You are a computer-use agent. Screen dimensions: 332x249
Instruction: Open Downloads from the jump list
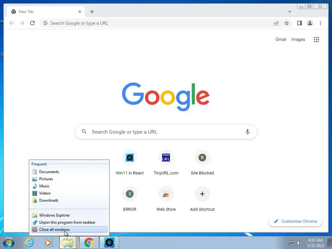tap(69, 200)
